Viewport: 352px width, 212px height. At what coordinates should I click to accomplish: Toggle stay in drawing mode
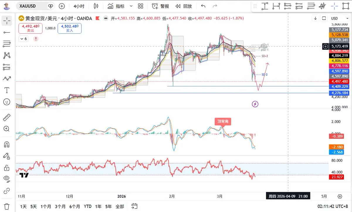click(x=7, y=156)
